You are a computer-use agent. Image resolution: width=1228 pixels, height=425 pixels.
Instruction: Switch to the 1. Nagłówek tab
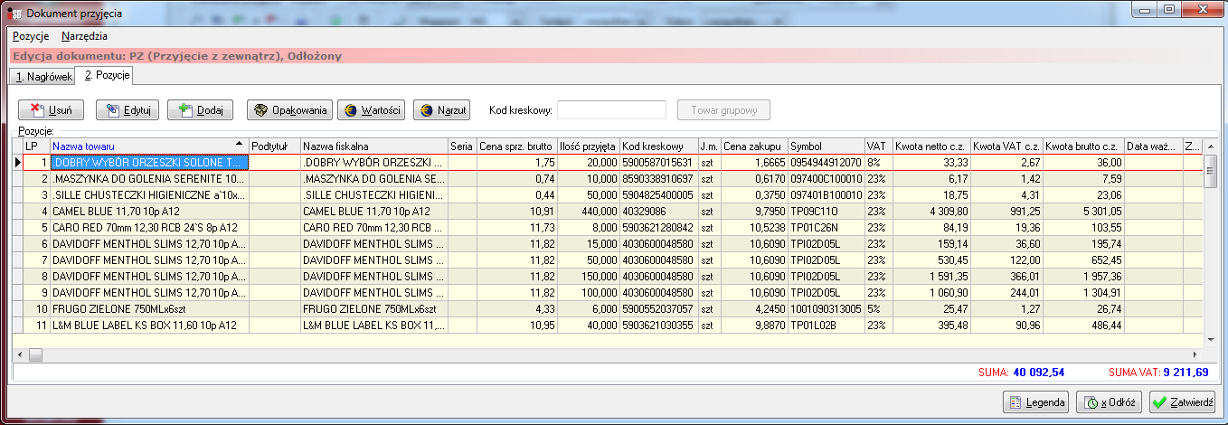43,77
